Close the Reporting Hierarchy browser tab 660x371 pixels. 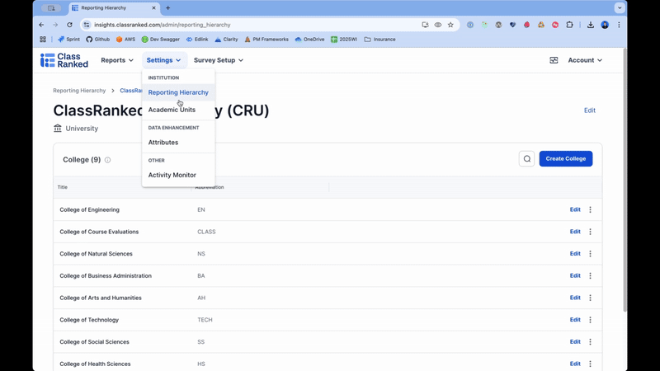click(153, 8)
